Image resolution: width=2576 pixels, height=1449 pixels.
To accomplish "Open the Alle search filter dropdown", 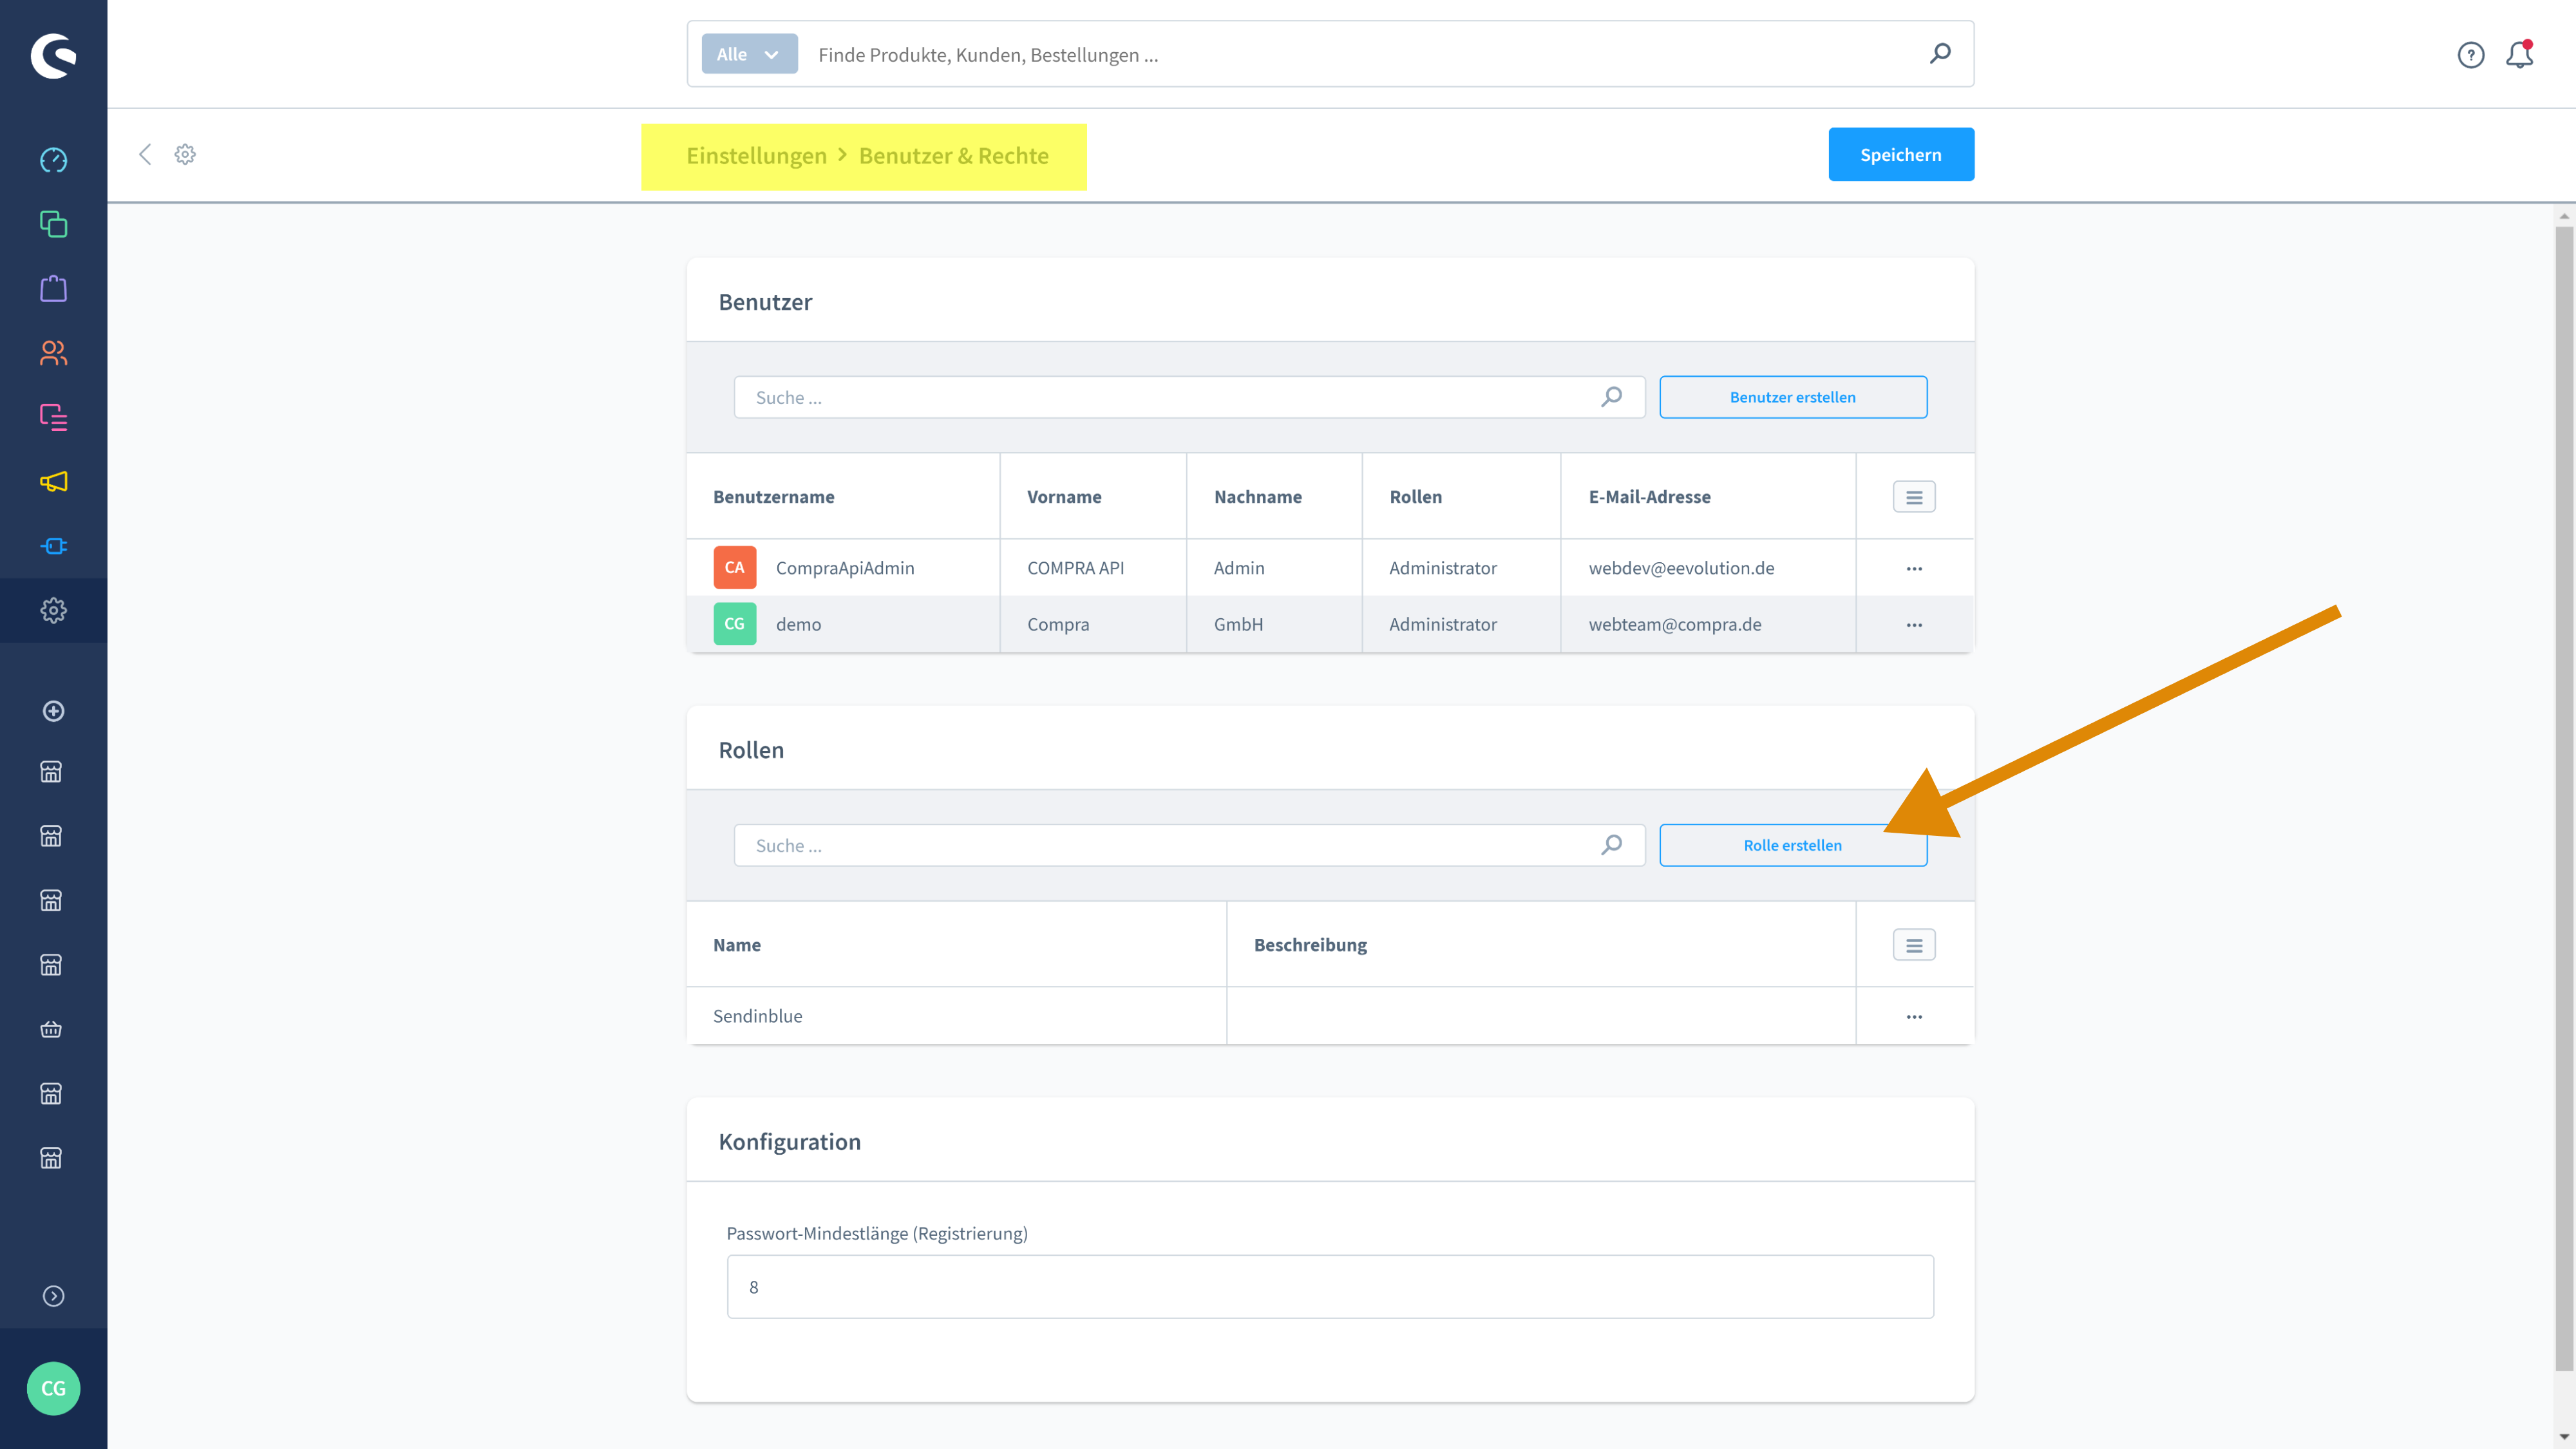I will 749,54.
